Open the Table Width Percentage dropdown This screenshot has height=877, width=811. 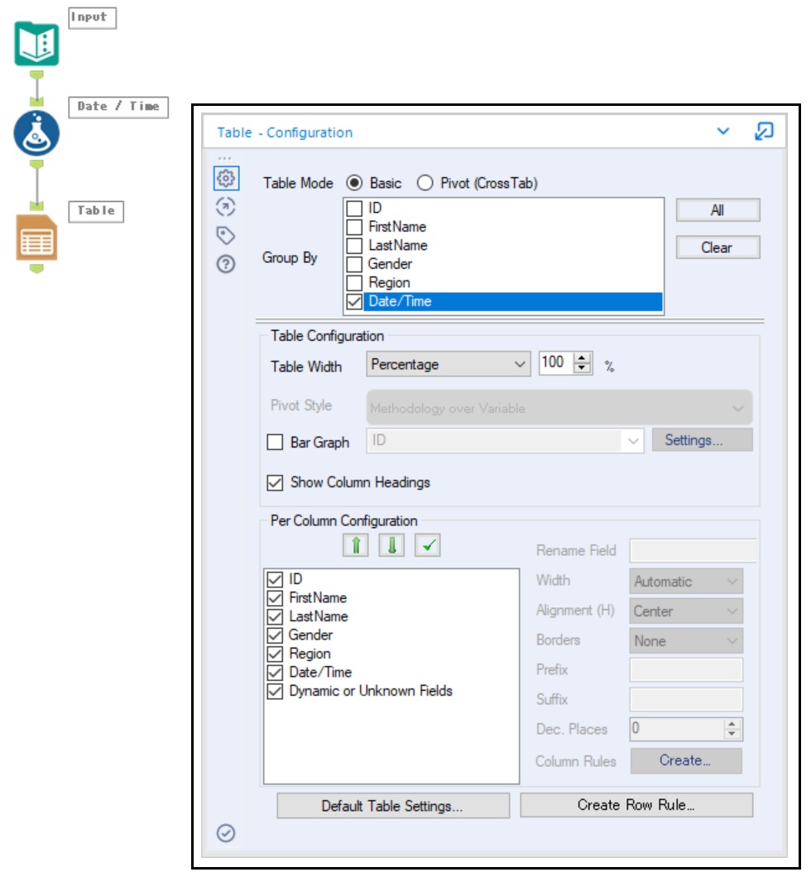(x=449, y=364)
